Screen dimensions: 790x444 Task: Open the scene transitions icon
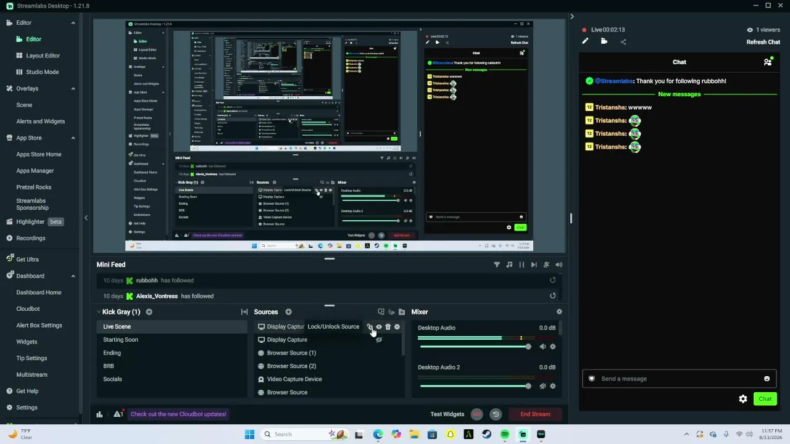coord(244,312)
